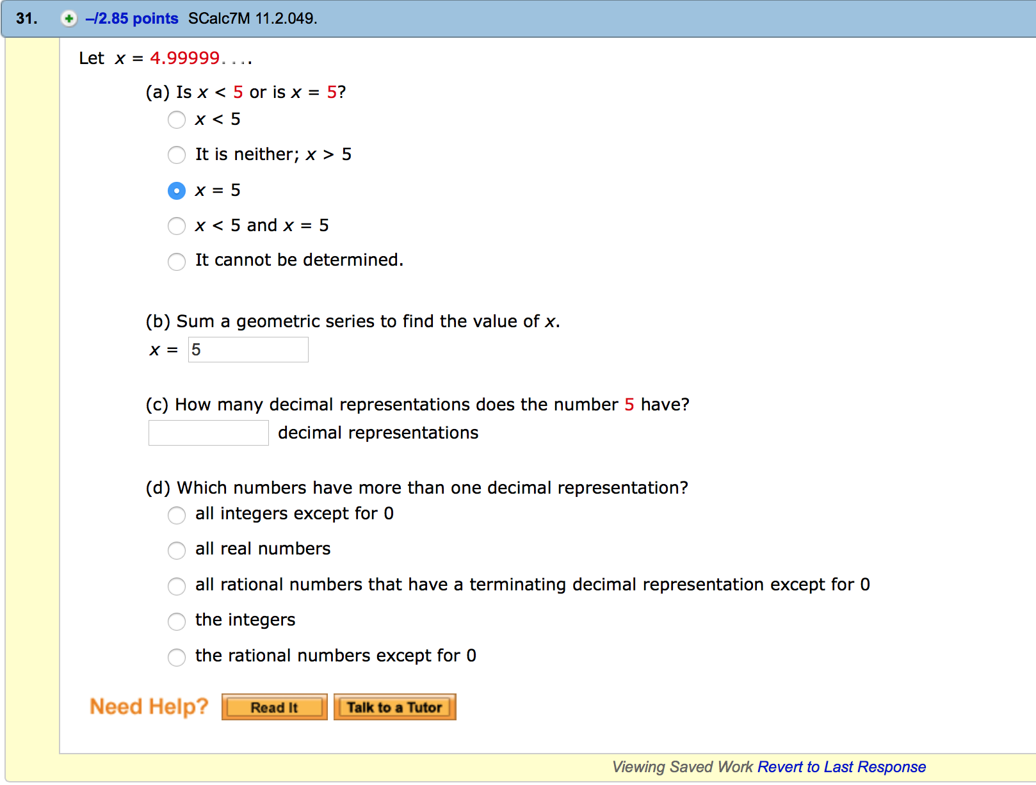The image size is (1036, 785).
Task: Pick "x < 5 and x = 5"
Action: 176,226
